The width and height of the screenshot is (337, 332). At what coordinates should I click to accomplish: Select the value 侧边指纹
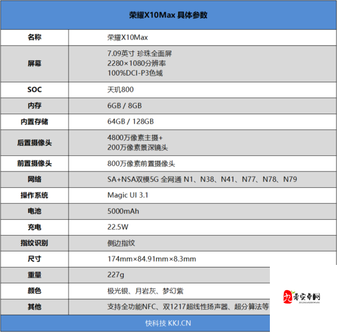(121, 243)
